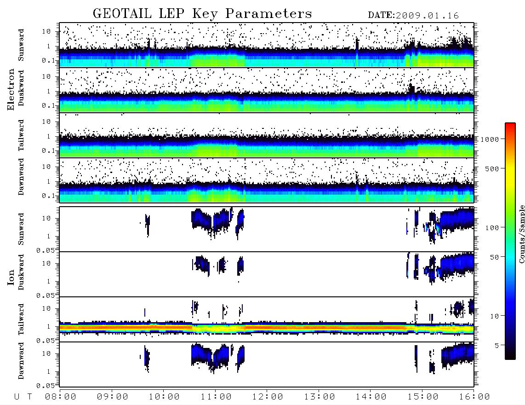
Task: Click the 500 colorbar tick label
Action: click(492, 168)
